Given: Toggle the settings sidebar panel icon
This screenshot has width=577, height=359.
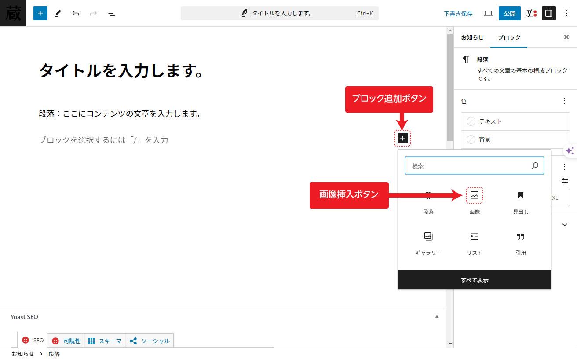Looking at the screenshot, I should point(548,13).
